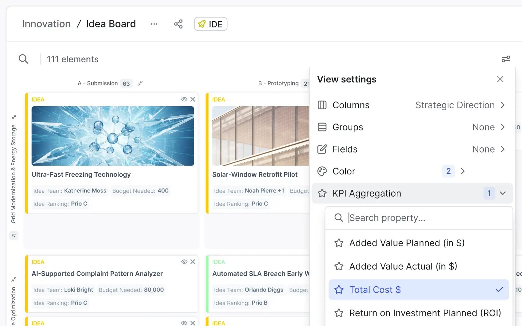
Task: Toggle eye on bottom-left partially visible IDEA card
Action: point(184,323)
